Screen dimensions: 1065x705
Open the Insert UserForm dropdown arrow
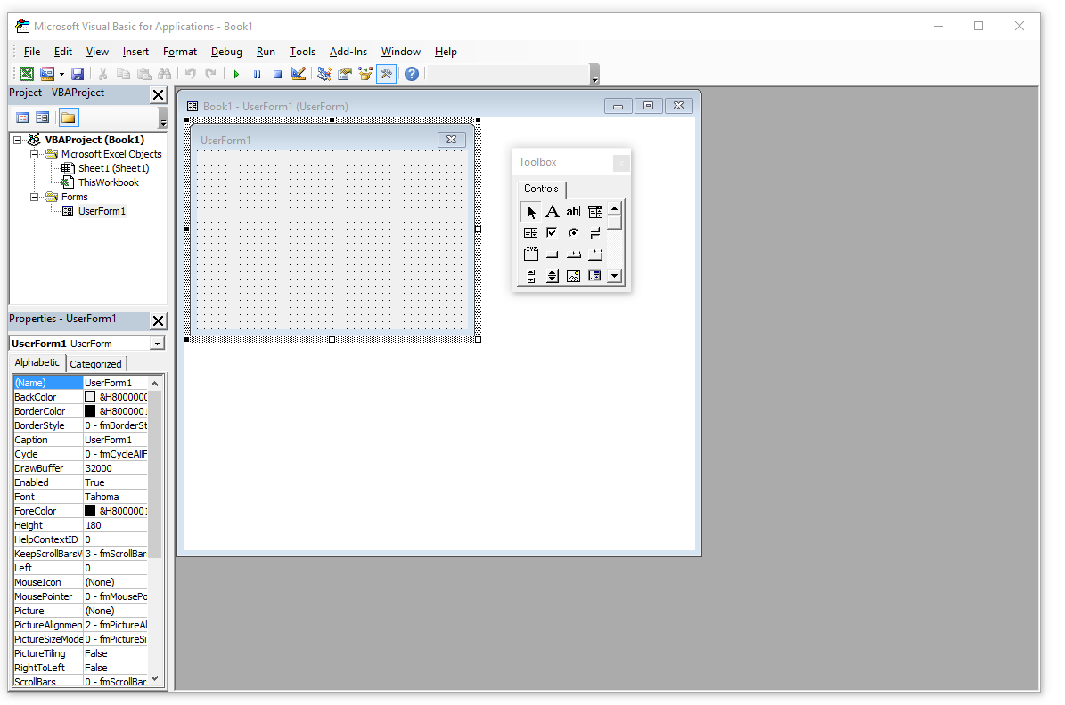click(x=61, y=74)
